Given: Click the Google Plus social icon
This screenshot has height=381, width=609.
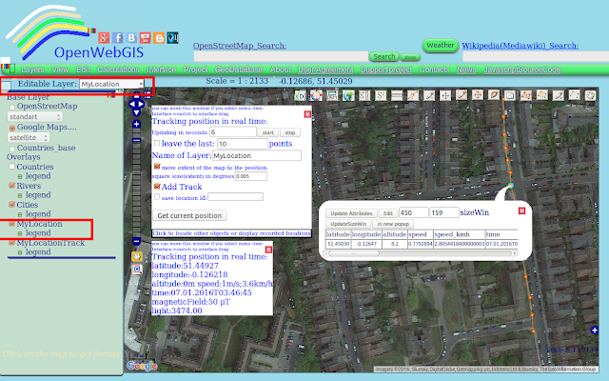Looking at the screenshot, I should (x=104, y=38).
